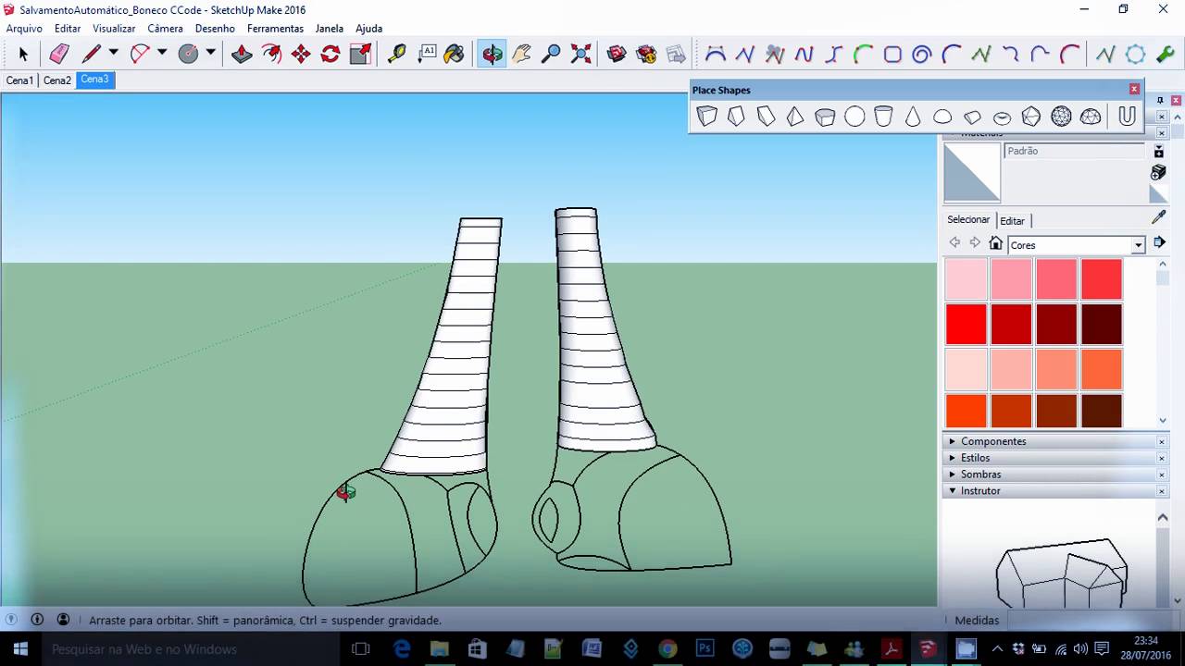Close the Componentes panel
Screen dimensions: 1185x666
point(1162,442)
